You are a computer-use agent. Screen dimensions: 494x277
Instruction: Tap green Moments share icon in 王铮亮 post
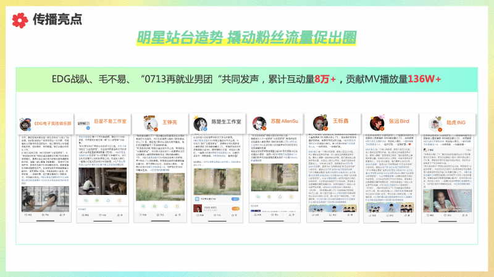click(x=155, y=207)
